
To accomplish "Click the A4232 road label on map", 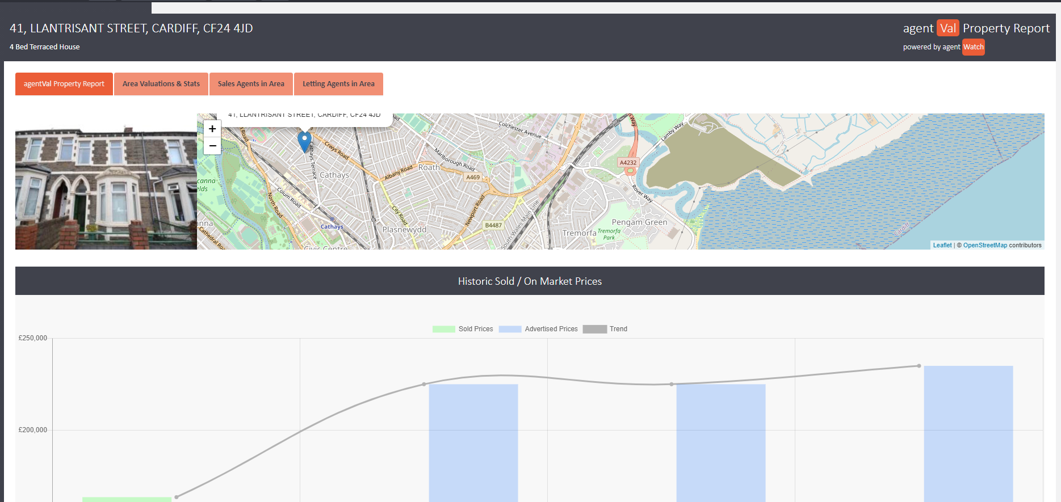I will pos(628,163).
